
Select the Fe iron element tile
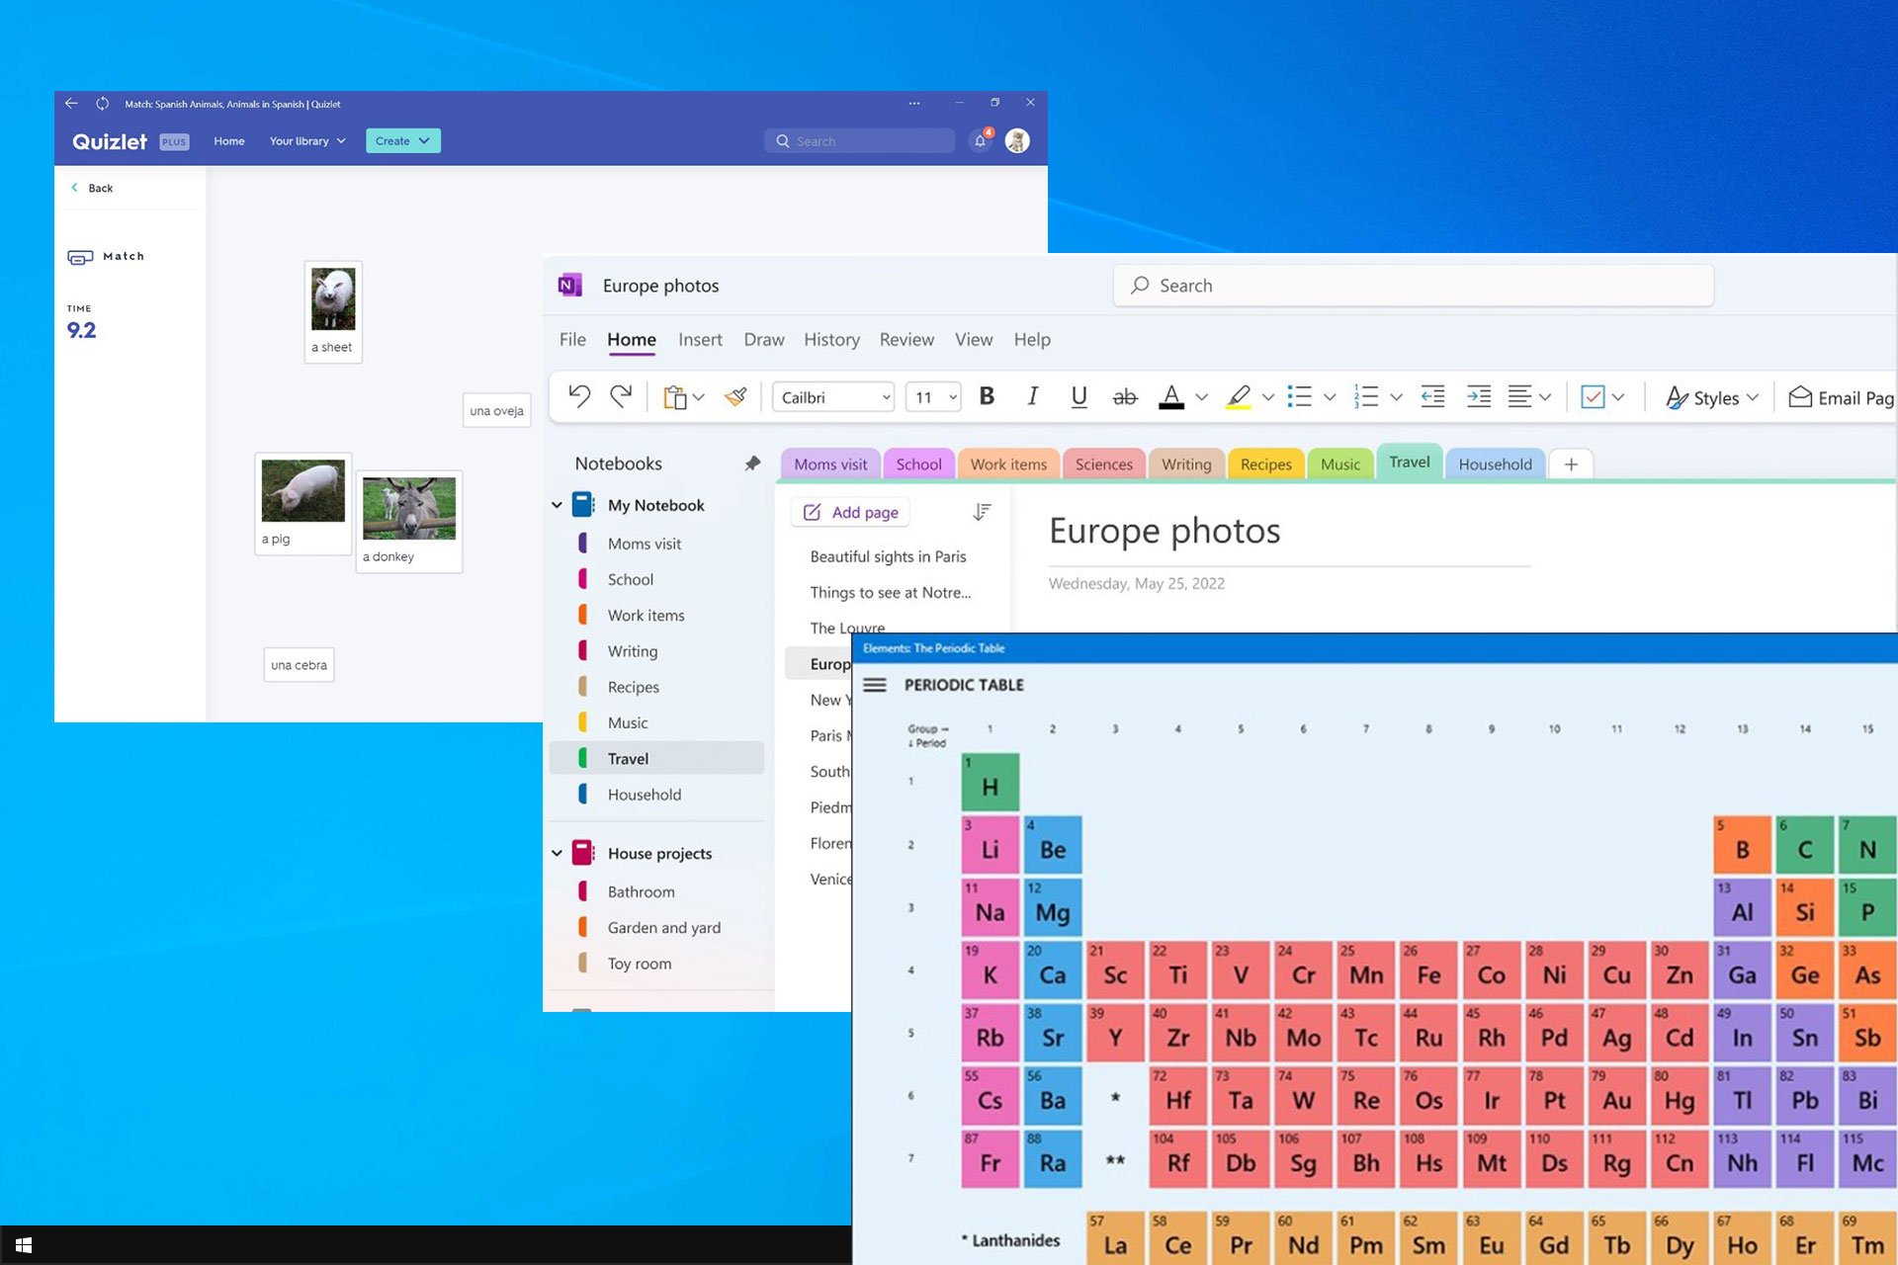1428,970
